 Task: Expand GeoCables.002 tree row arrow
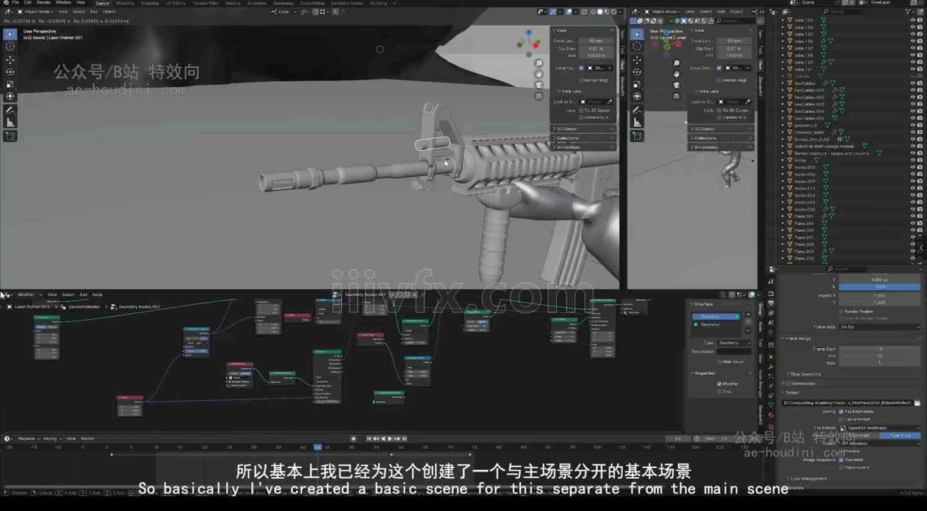coord(783,98)
